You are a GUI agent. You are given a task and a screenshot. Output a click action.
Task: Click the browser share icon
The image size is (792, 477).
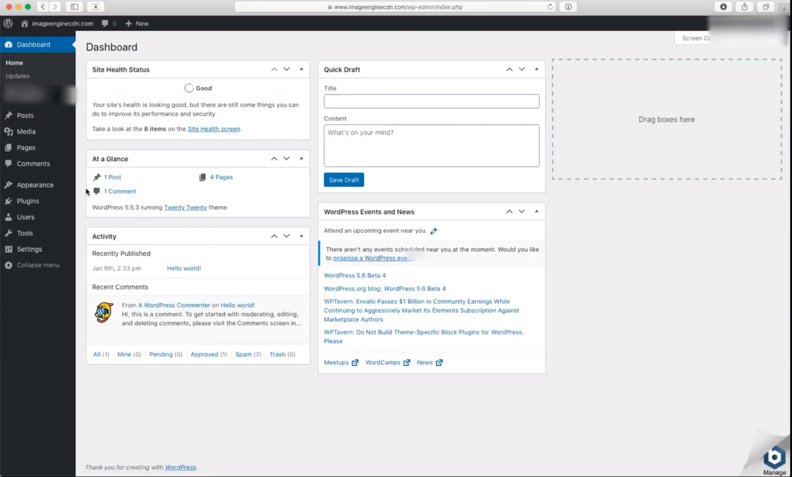(745, 7)
